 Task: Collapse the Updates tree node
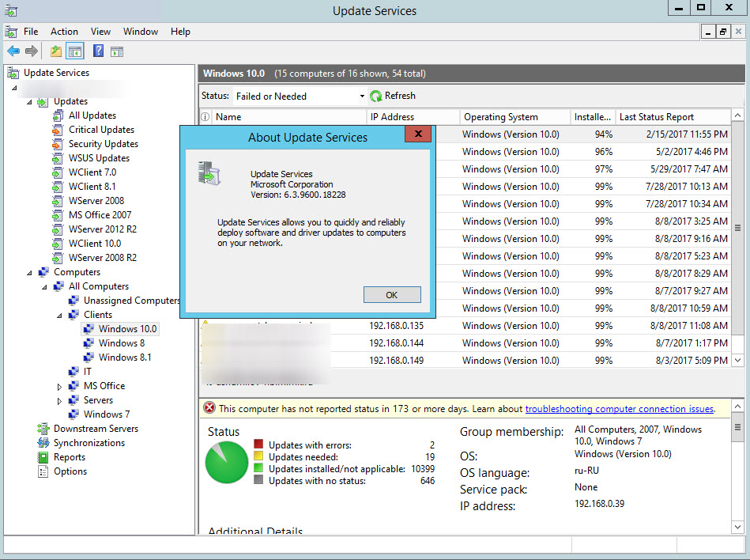click(30, 102)
